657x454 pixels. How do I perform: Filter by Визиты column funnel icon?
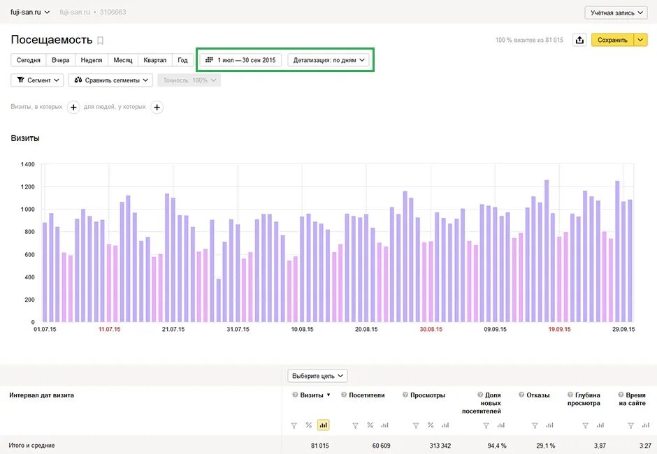click(x=294, y=425)
